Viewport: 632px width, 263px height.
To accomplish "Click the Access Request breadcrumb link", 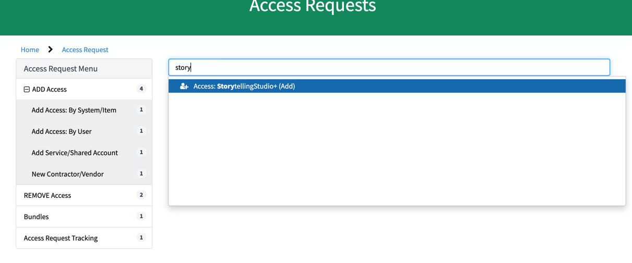I will coord(85,50).
